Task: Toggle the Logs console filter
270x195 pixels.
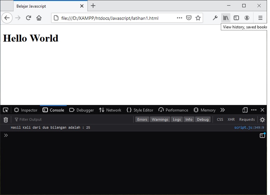Action: coord(177,119)
